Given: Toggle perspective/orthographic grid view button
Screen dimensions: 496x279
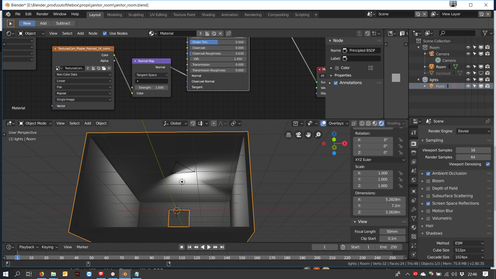Looking at the screenshot, I should pyautogui.click(x=289, y=135).
